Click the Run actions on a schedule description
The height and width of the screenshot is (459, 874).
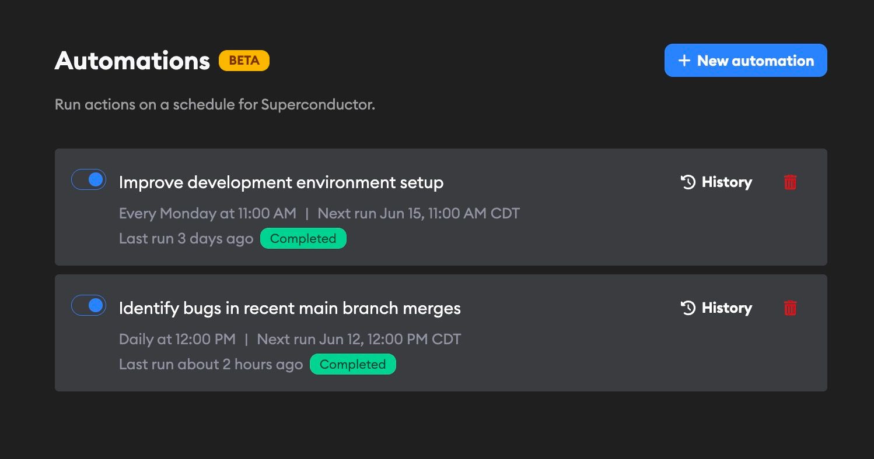(x=215, y=105)
